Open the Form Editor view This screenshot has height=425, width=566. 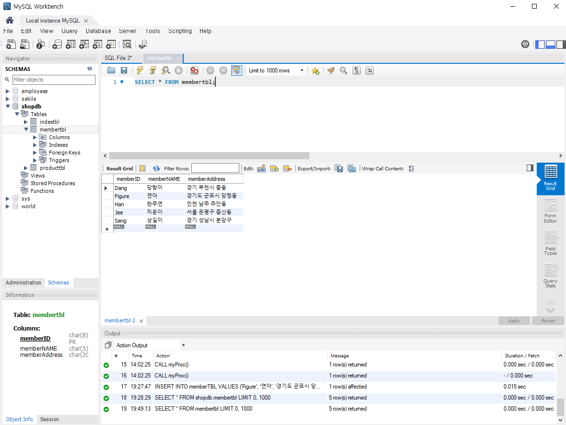click(x=551, y=211)
